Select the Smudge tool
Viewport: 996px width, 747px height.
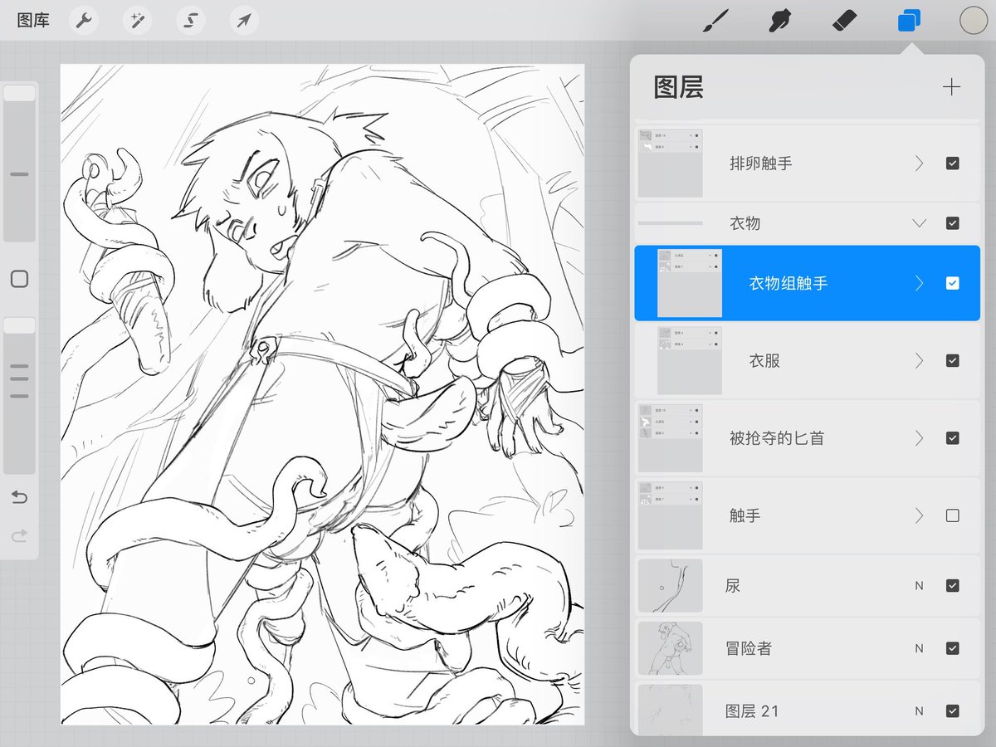[779, 21]
